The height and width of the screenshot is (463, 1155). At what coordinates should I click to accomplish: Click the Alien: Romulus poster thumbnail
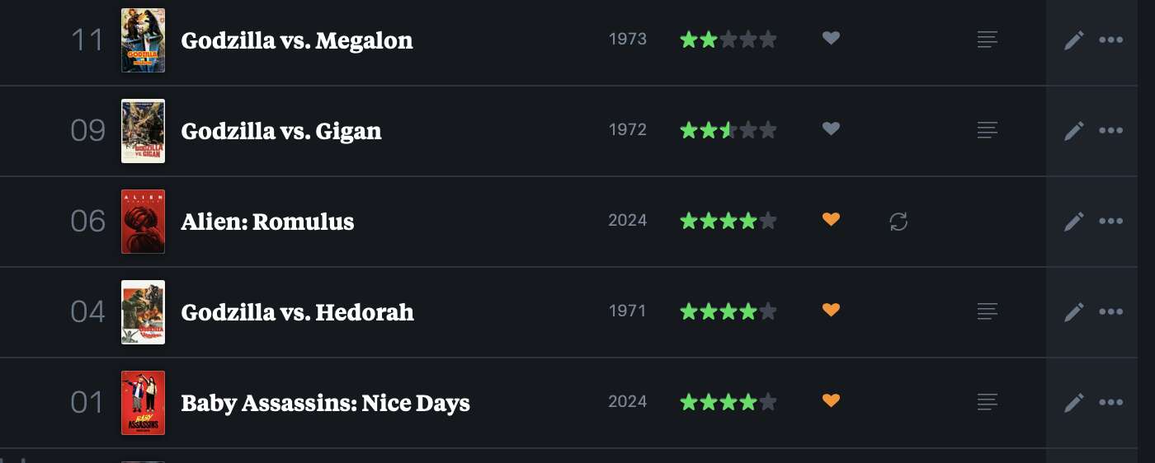(143, 222)
